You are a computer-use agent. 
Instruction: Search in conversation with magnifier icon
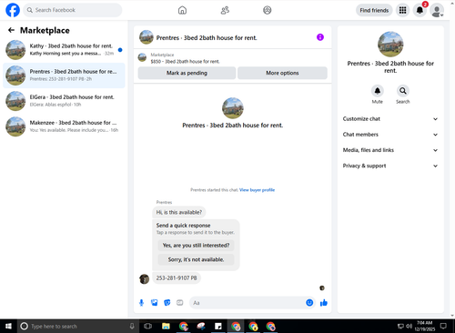[403, 91]
